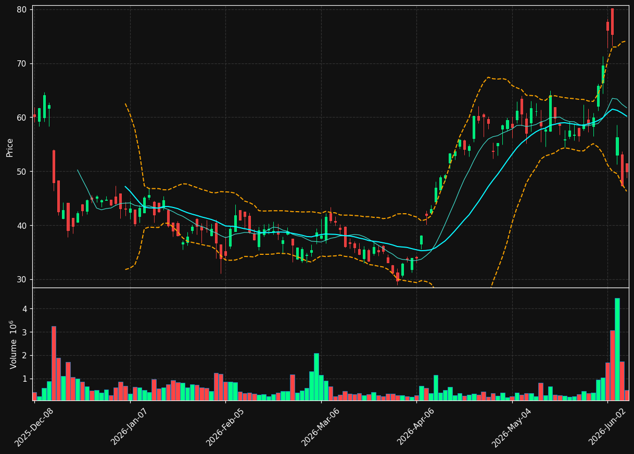Click the "Volume 10^6" axis label

coord(12,344)
